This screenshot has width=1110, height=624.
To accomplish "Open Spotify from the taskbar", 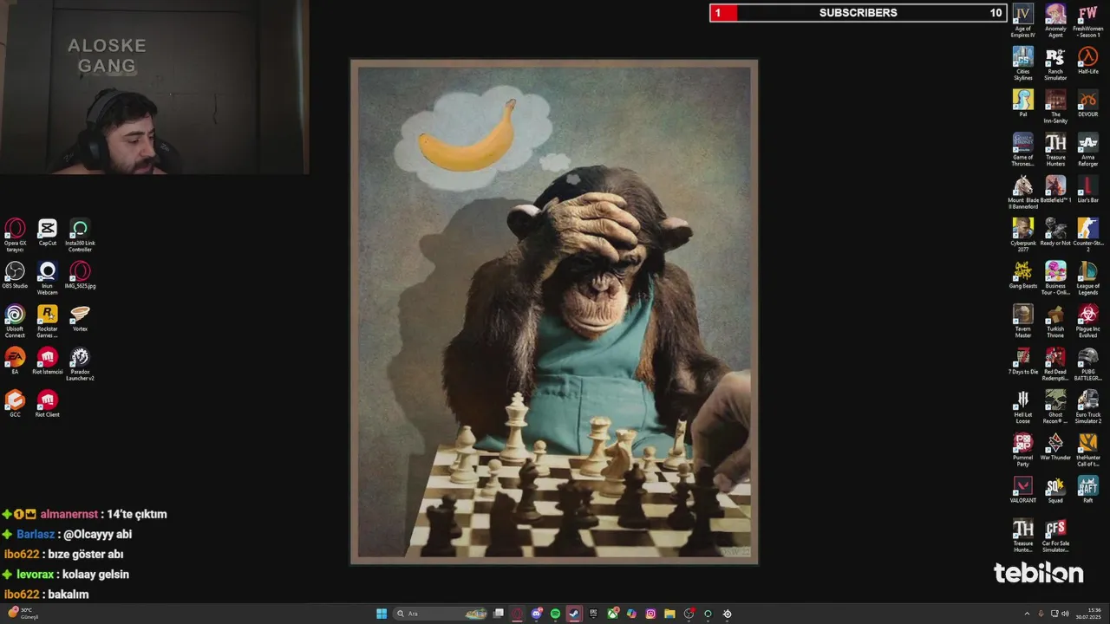I will pos(555,614).
